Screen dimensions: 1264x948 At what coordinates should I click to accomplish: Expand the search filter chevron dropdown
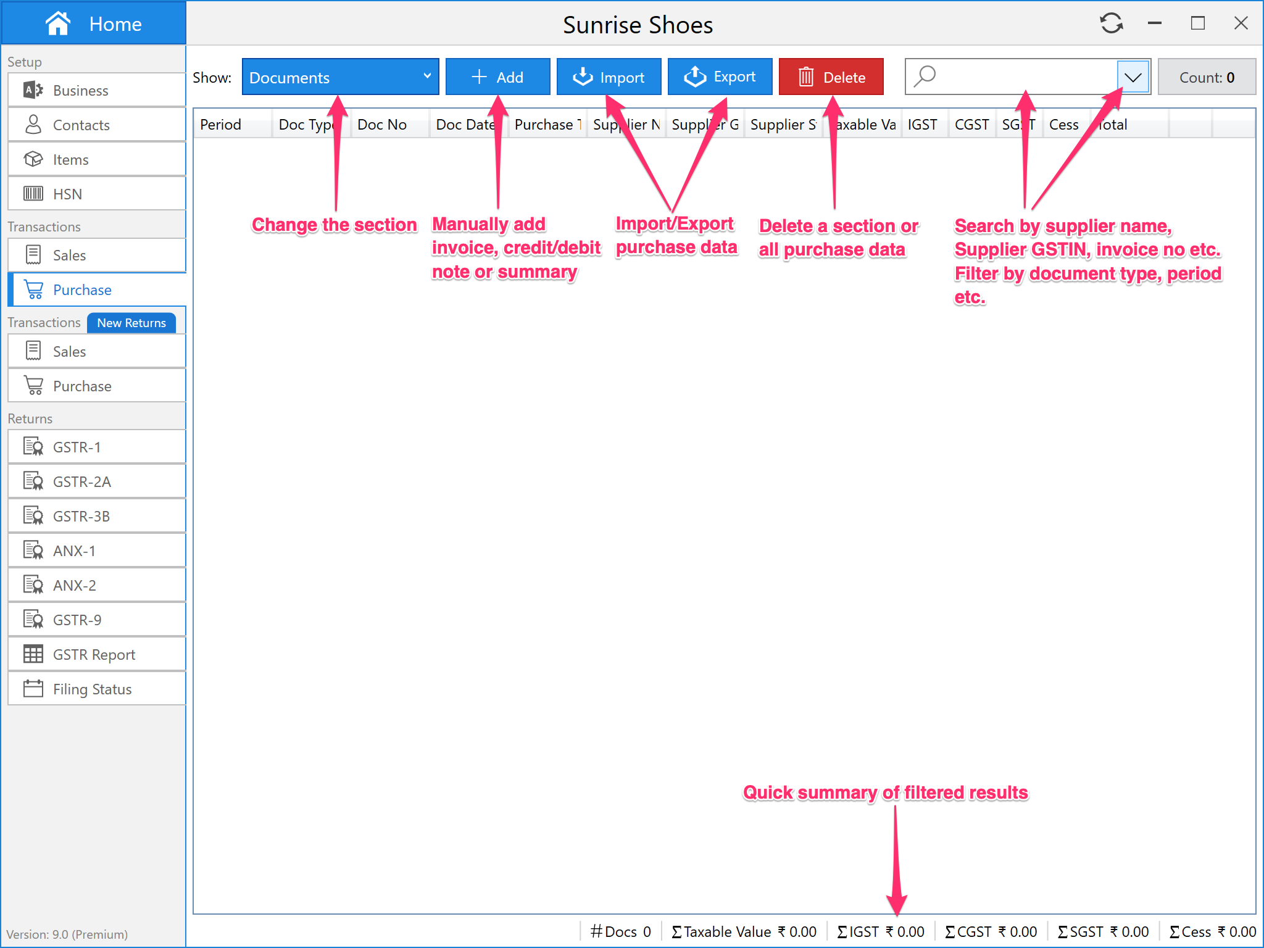[1133, 77]
